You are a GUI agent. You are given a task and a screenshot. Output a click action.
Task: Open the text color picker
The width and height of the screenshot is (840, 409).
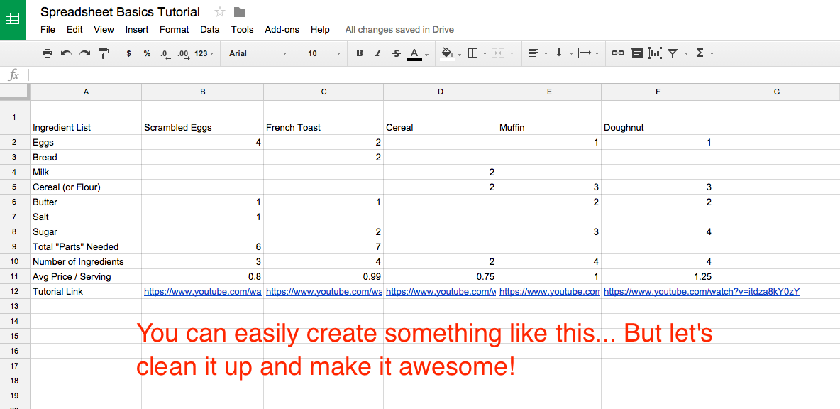(x=415, y=53)
